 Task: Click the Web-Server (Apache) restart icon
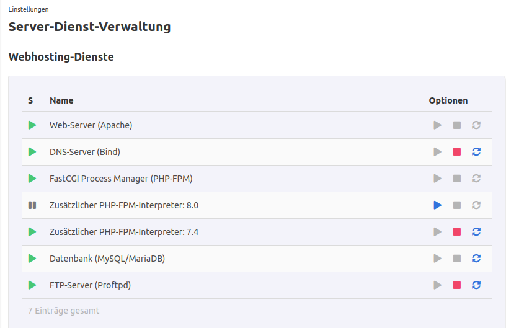point(476,125)
